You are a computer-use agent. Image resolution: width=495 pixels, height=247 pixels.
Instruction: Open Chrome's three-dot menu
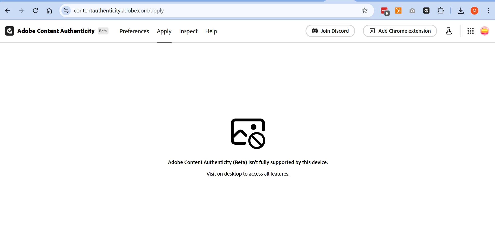coord(489,11)
